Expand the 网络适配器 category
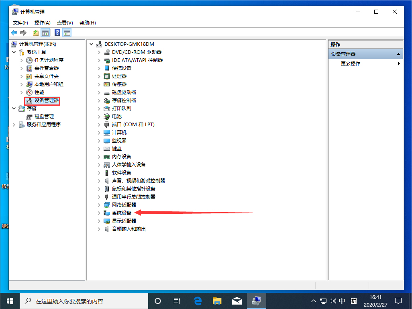This screenshot has width=412, height=309. point(98,205)
